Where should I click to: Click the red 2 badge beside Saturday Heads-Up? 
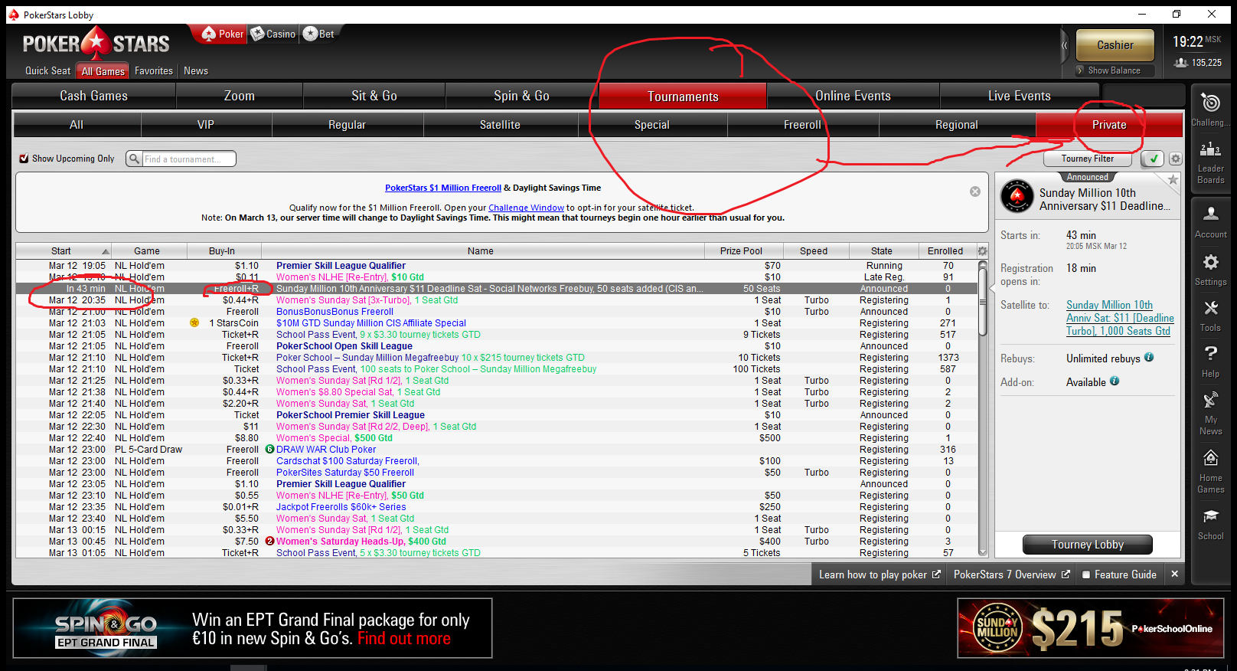coord(269,541)
